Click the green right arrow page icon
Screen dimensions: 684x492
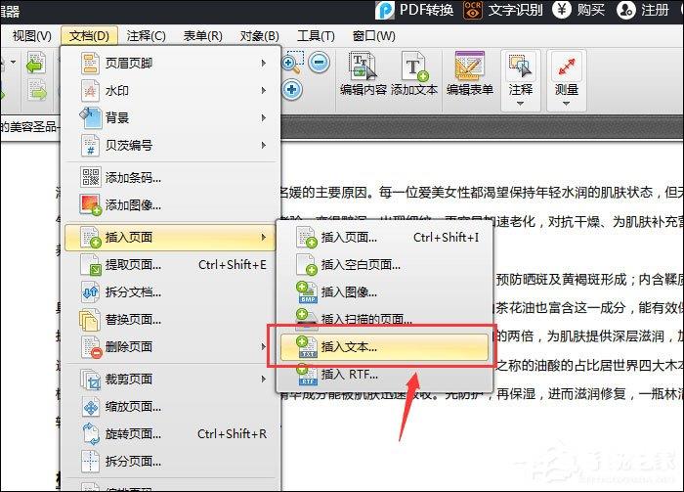[37, 90]
